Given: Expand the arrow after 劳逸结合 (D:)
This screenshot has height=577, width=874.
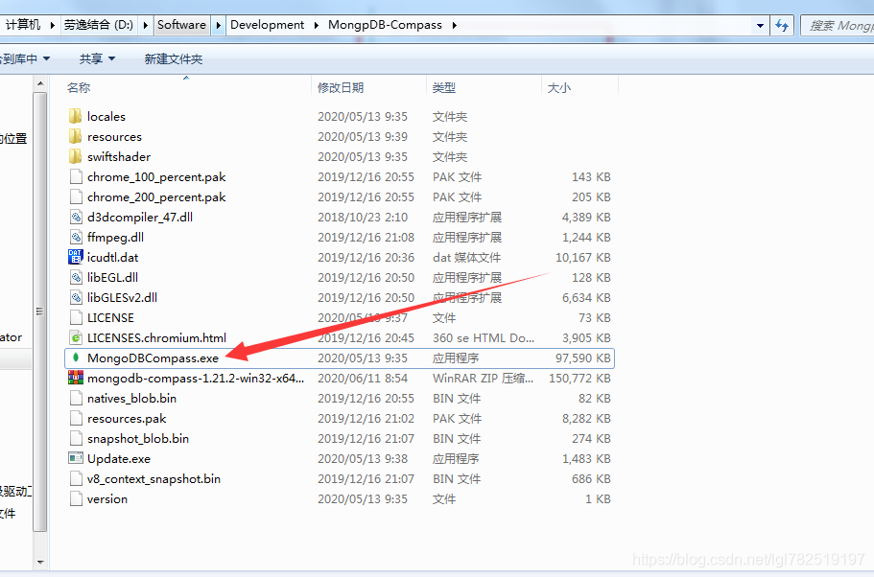Looking at the screenshot, I should pyautogui.click(x=146, y=25).
